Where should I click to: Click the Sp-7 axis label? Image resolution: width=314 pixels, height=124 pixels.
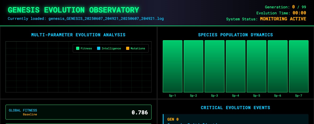coord(299,96)
